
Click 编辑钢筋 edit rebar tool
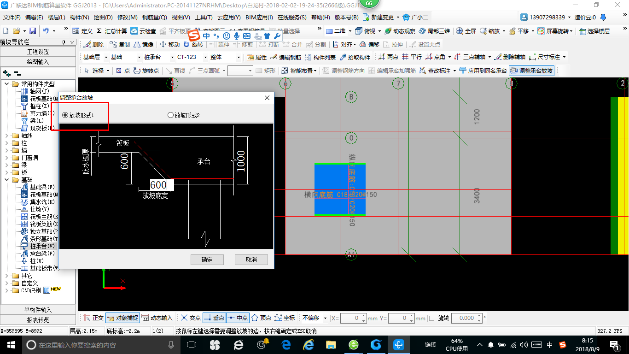(x=285, y=57)
